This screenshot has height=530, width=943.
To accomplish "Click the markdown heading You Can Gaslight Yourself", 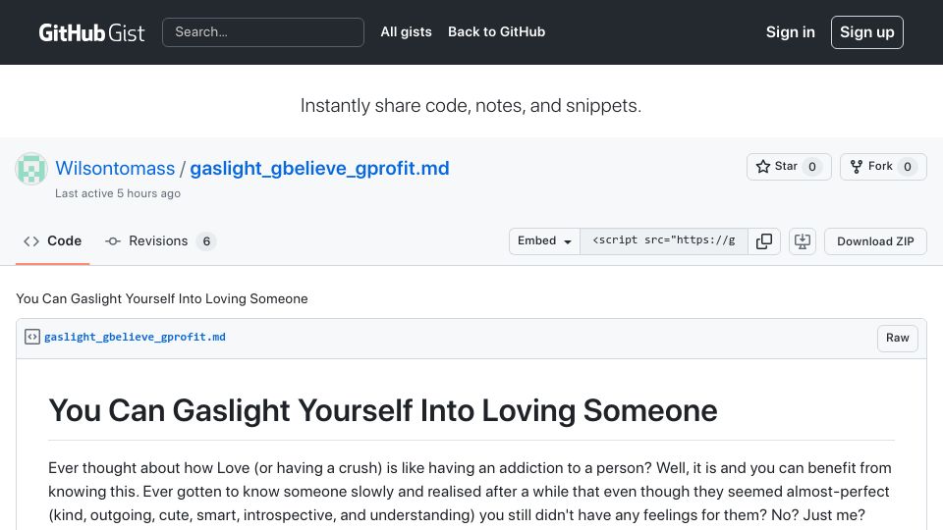I will pyautogui.click(x=382, y=411).
